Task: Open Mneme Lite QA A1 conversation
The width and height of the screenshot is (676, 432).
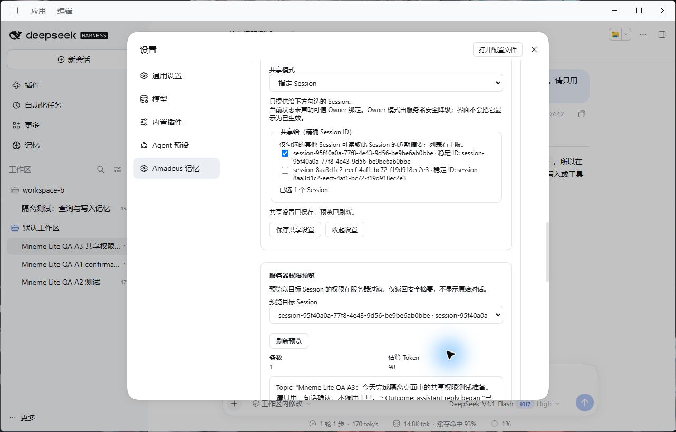Action: 70,264
